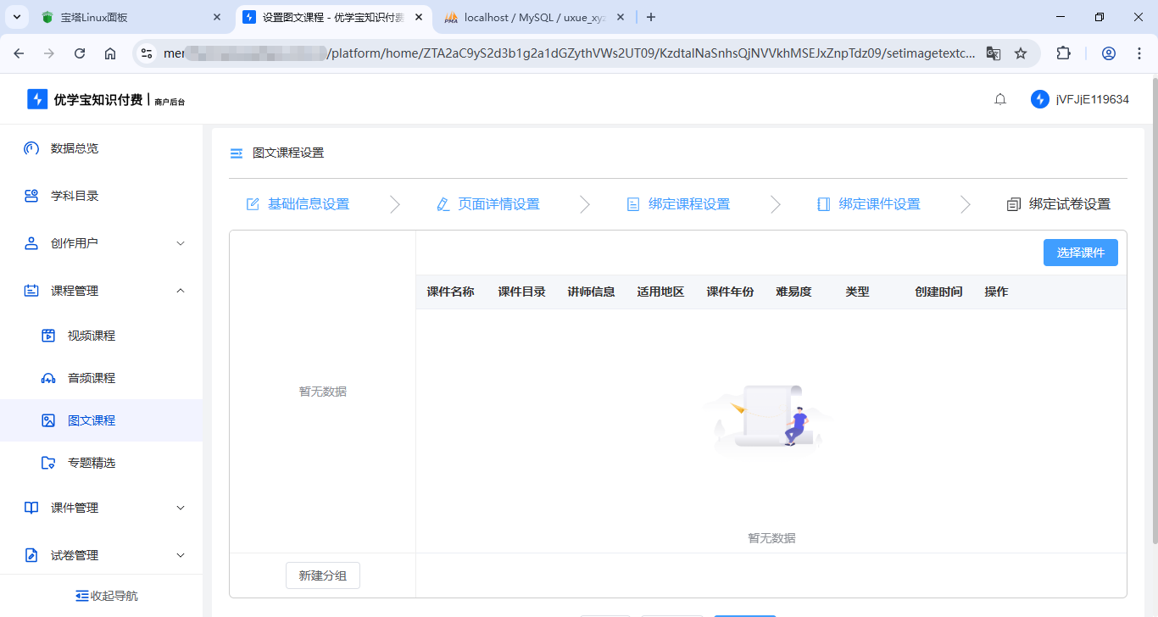Switch to the 基础信息设置 step
This screenshot has height=617, width=1158.
tap(309, 203)
